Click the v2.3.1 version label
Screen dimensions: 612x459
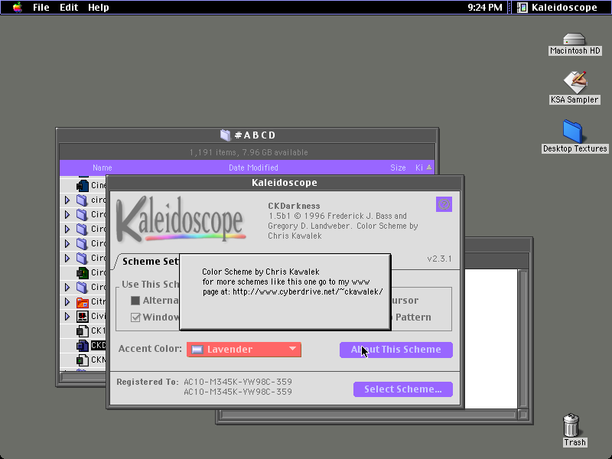pos(439,259)
